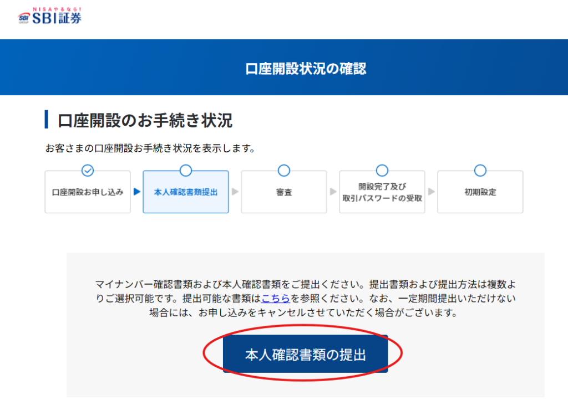Select the 審査 step box

click(284, 193)
